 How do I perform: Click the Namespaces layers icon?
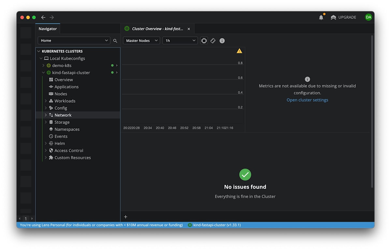[51, 129]
